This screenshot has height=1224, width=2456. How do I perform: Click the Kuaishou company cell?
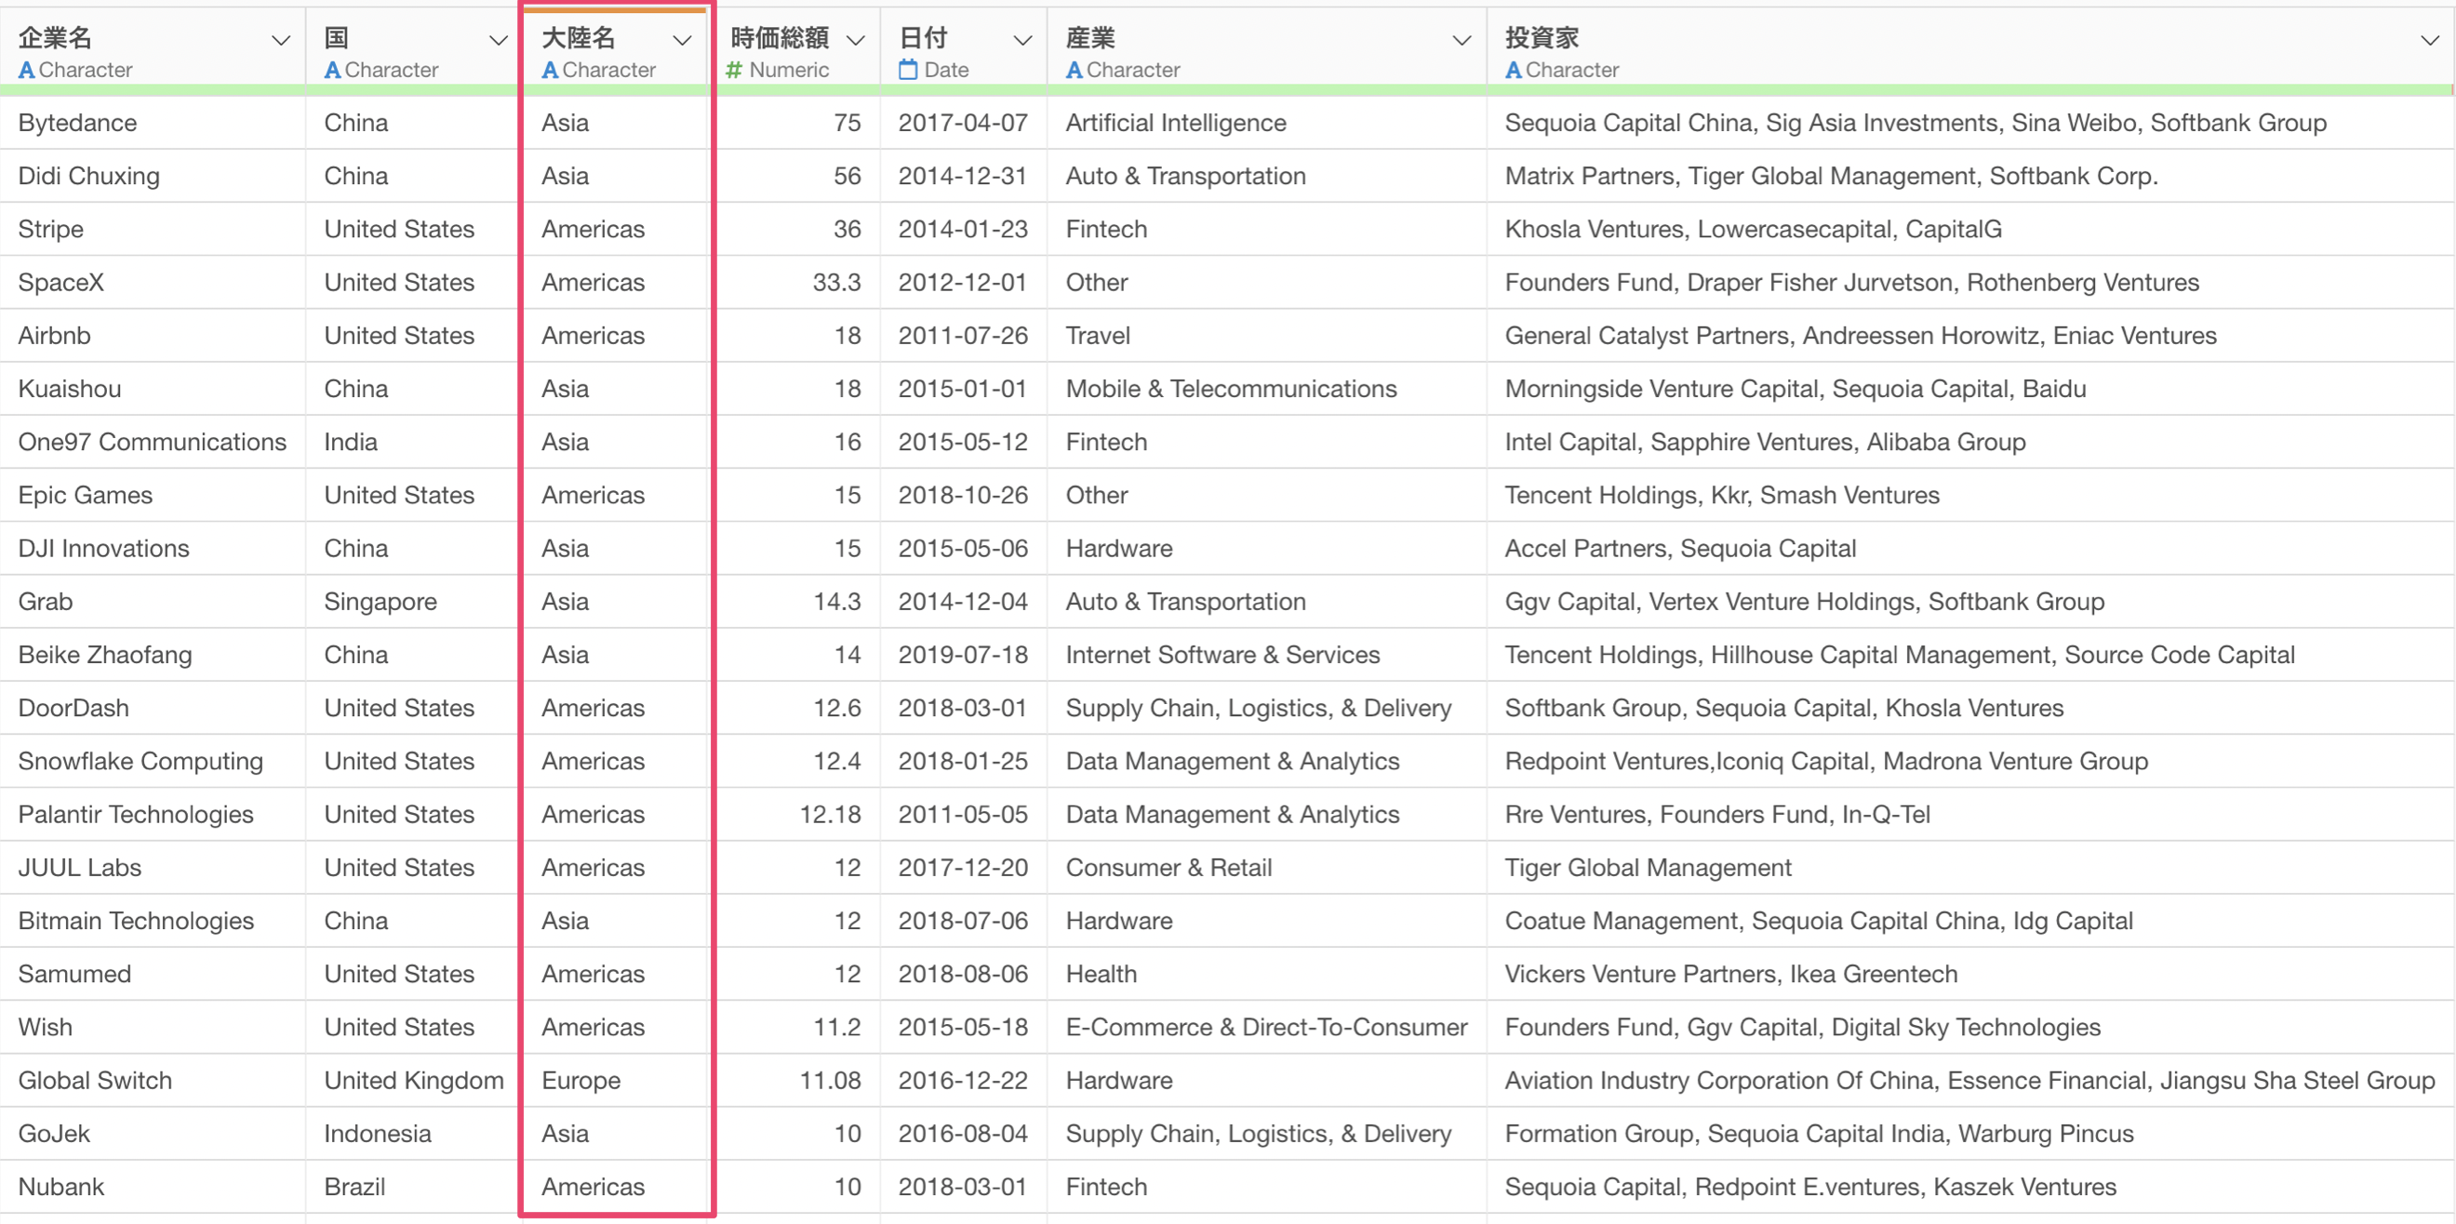coord(153,390)
